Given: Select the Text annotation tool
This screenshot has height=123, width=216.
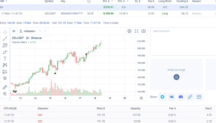Looking at the screenshot, I should 5,59.
